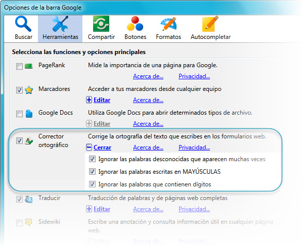Enable the Google Docs checkbox
Viewport: 303px width, 246px height.
click(x=19, y=114)
